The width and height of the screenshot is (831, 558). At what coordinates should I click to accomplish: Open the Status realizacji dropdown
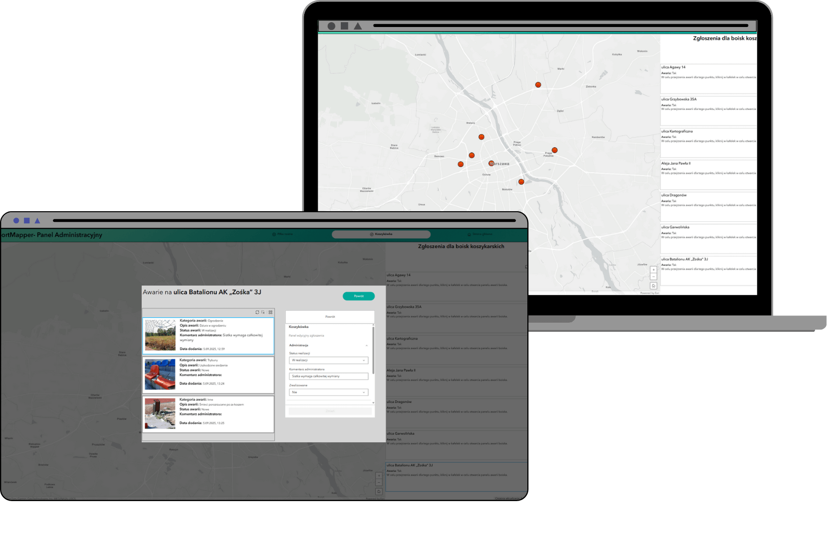(329, 360)
